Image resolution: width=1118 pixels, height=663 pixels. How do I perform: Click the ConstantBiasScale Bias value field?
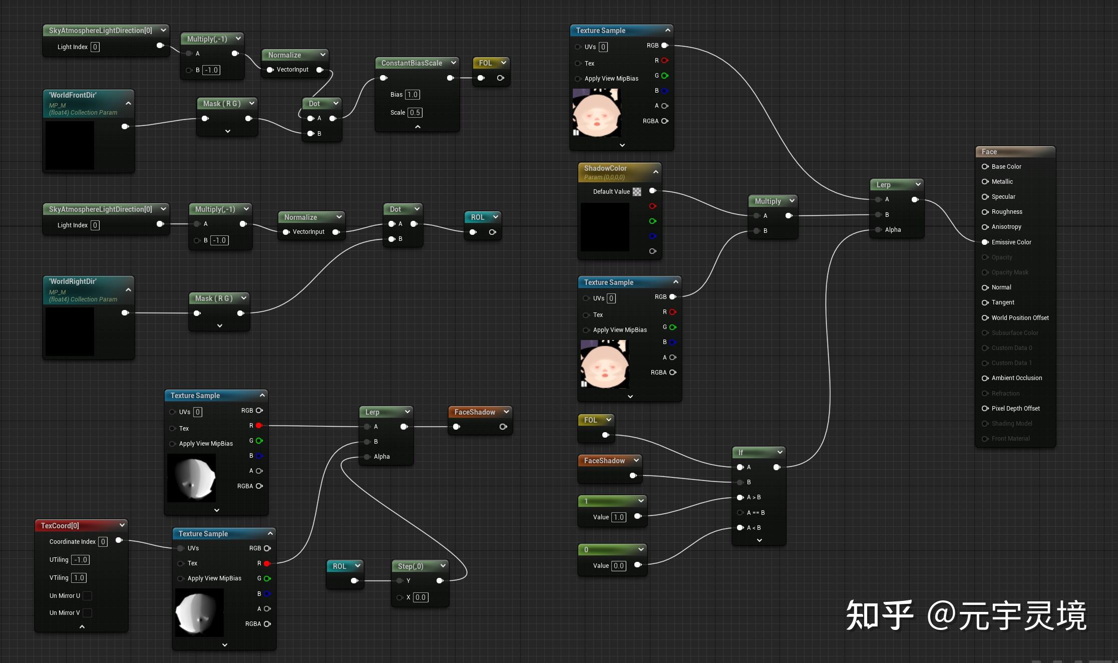pos(412,95)
